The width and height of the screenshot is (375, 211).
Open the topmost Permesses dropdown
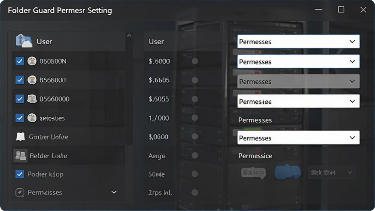tap(298, 42)
